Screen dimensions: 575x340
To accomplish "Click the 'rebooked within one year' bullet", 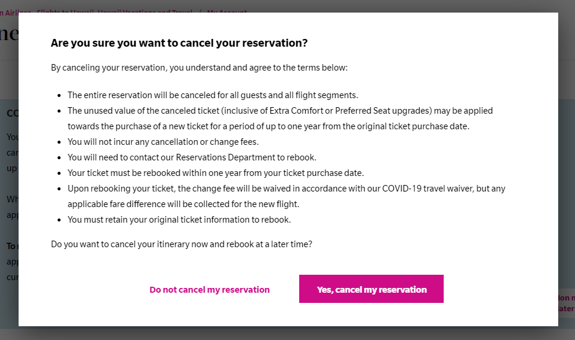I will [x=216, y=173].
